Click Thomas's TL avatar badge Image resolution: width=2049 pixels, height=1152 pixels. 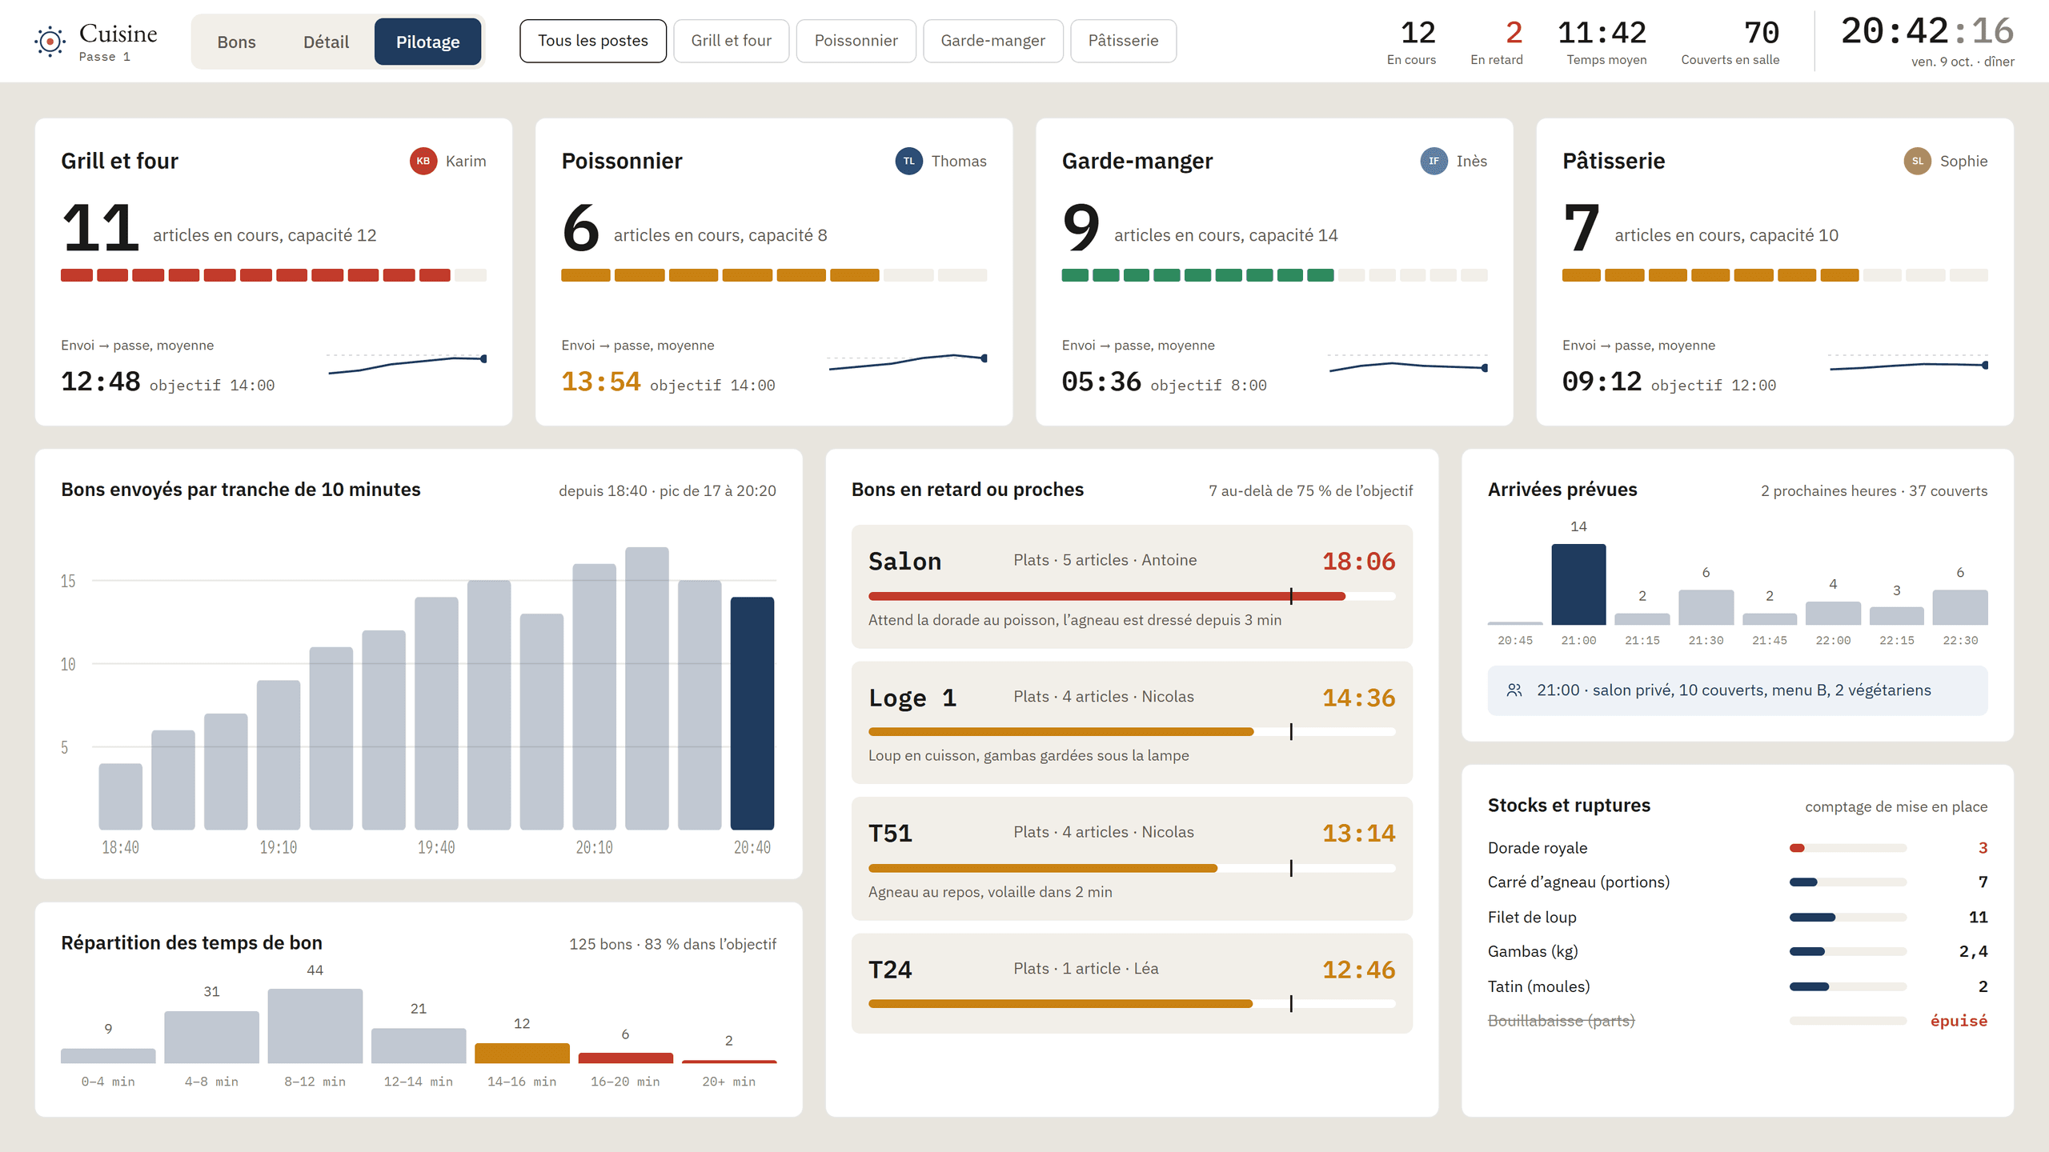pos(908,161)
